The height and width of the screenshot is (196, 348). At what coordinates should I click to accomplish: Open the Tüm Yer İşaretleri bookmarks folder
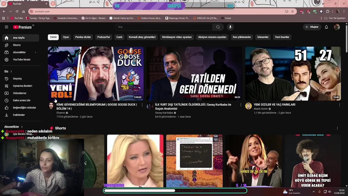(335, 18)
